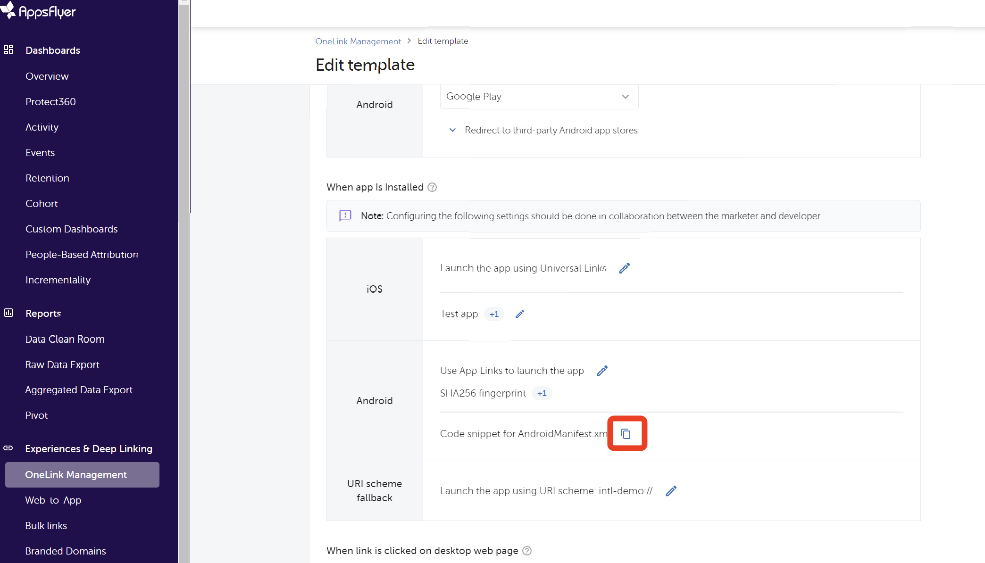Open Cohort page

pos(42,203)
